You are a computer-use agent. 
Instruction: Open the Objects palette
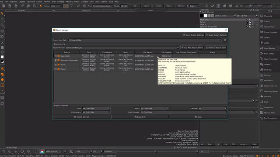pos(267,65)
